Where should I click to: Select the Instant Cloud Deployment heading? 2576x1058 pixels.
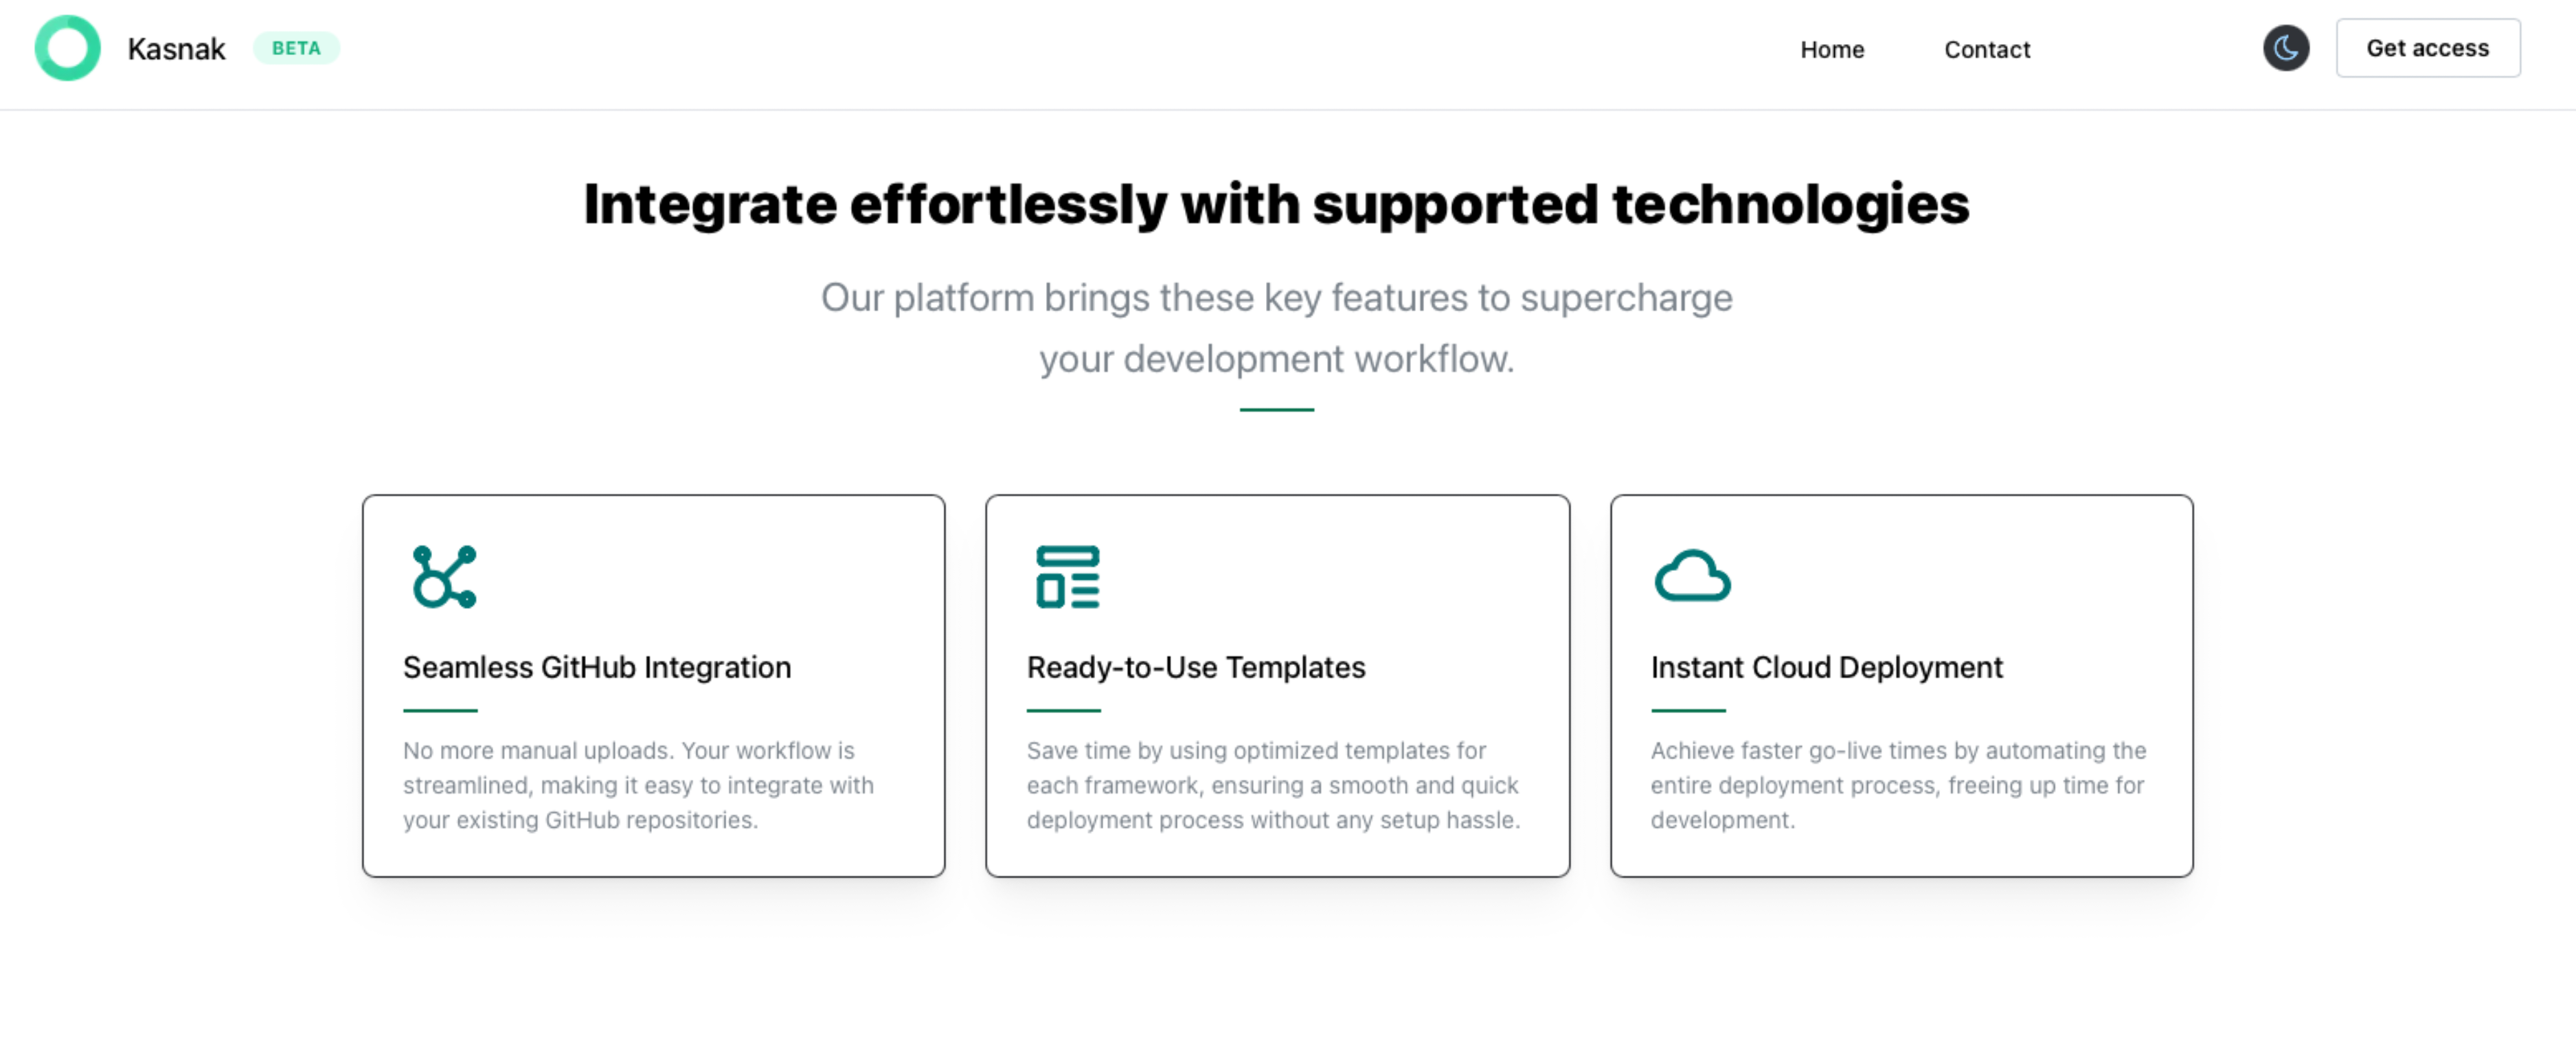pyautogui.click(x=1827, y=667)
